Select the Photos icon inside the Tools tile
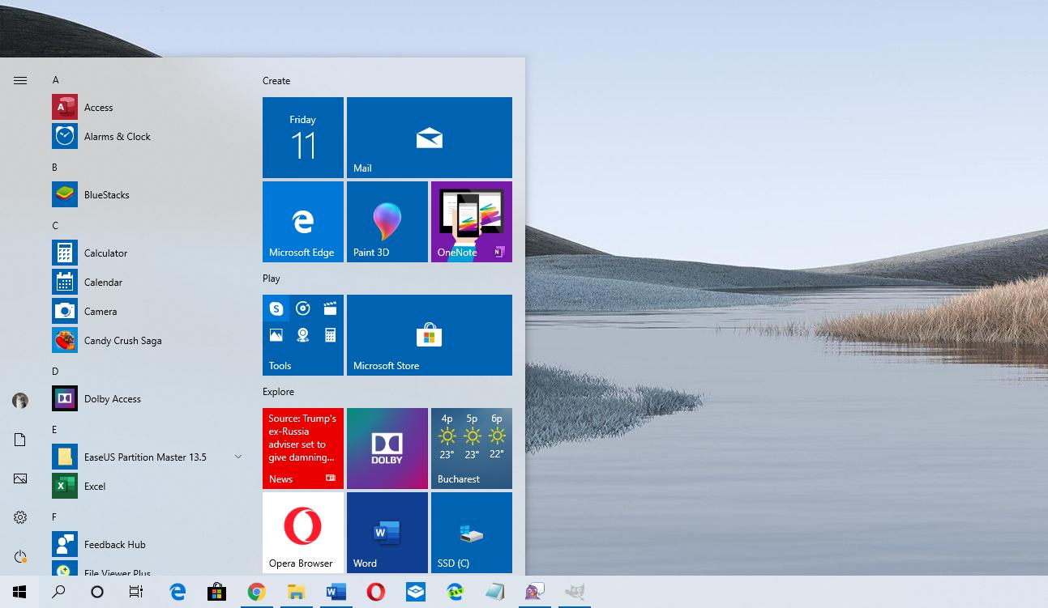This screenshot has width=1048, height=608. tap(276, 334)
